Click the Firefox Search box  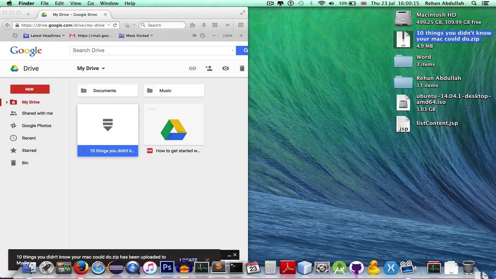coord(162,25)
